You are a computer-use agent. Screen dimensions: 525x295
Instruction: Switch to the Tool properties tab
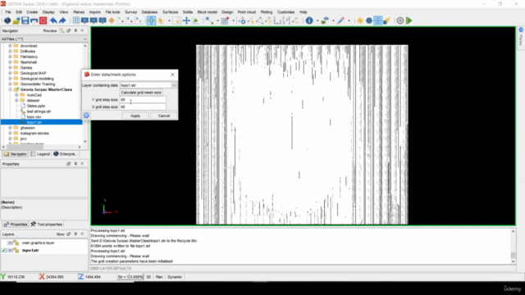[x=47, y=225]
